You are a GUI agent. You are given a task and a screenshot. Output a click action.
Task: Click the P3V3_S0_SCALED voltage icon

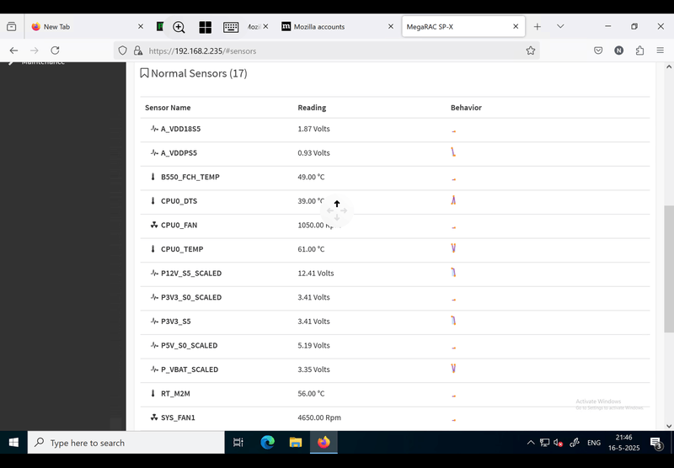point(154,296)
